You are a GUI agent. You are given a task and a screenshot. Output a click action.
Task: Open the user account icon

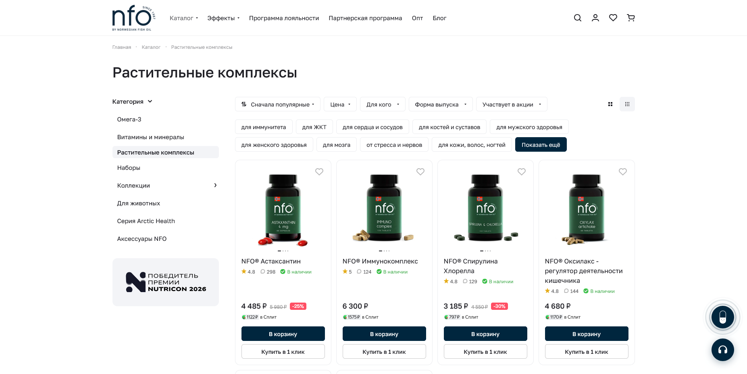[595, 18]
